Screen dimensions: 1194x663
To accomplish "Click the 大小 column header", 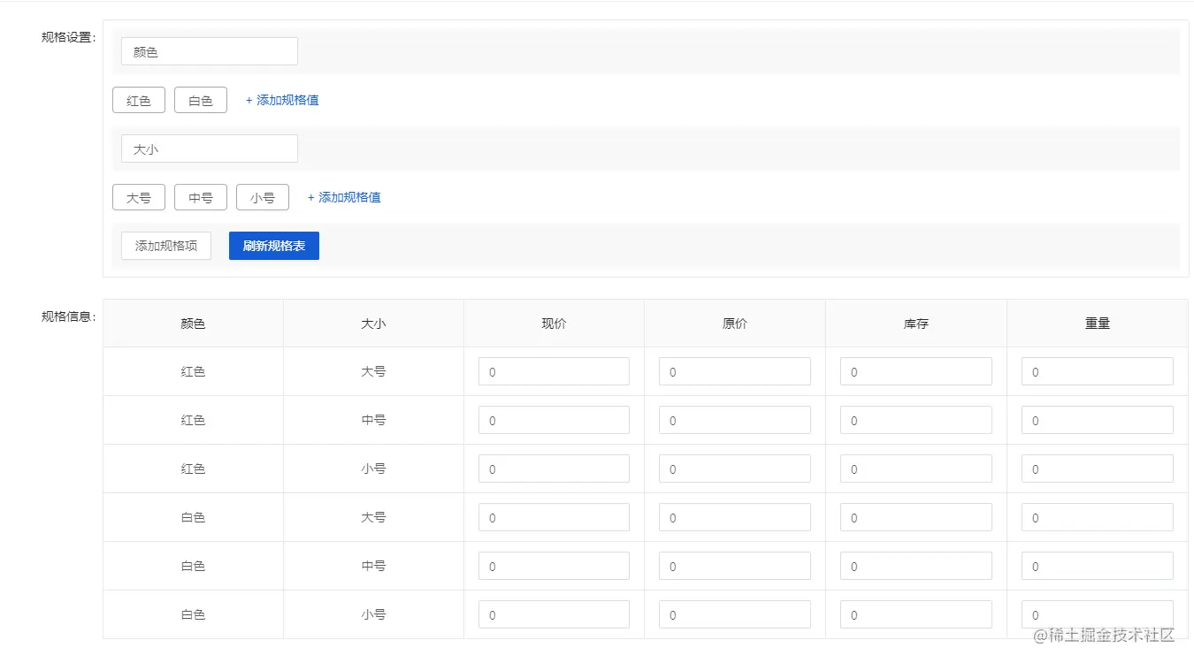I will 373,324.
